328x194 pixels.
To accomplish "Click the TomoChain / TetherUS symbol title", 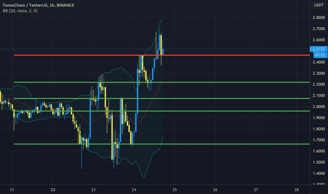I will (38, 5).
